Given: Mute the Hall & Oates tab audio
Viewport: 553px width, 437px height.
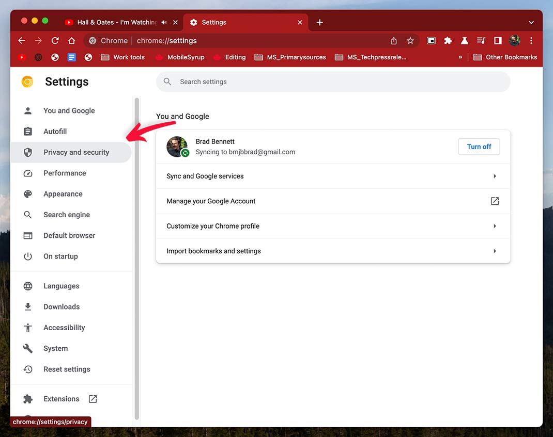Looking at the screenshot, I should [164, 22].
